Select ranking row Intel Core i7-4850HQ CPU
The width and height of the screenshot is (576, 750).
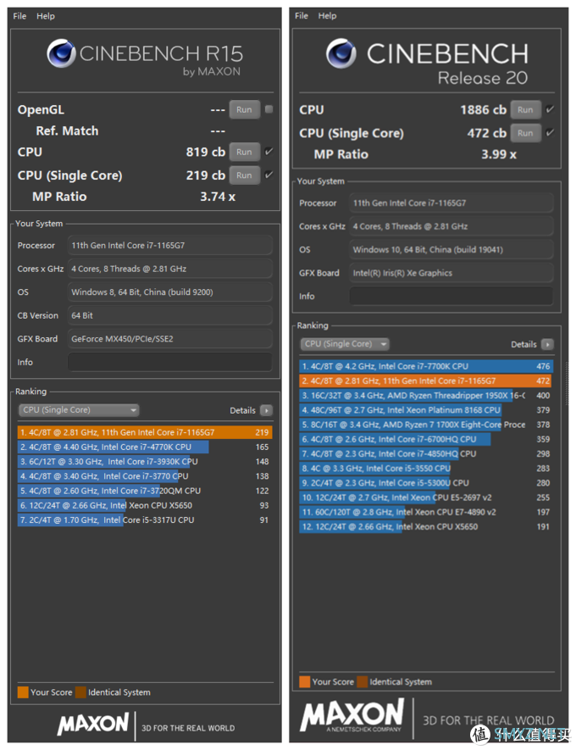tap(426, 454)
